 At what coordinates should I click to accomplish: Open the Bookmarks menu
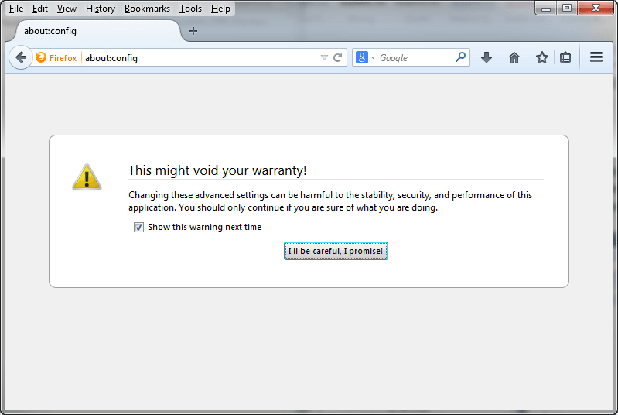pos(147,9)
